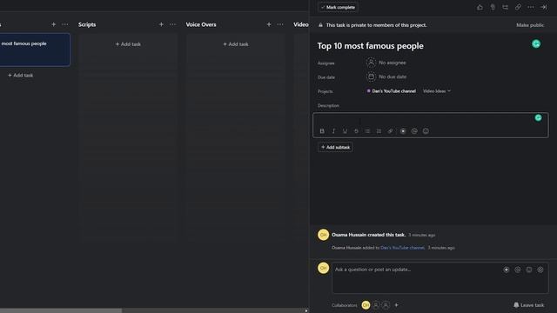Open the subtask icon in task header
The width and height of the screenshot is (557, 313).
(x=505, y=7)
